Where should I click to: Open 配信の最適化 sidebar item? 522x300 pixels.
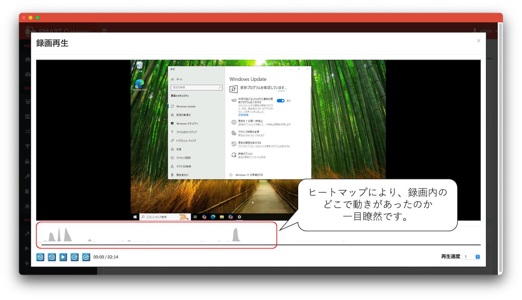tap(181, 115)
